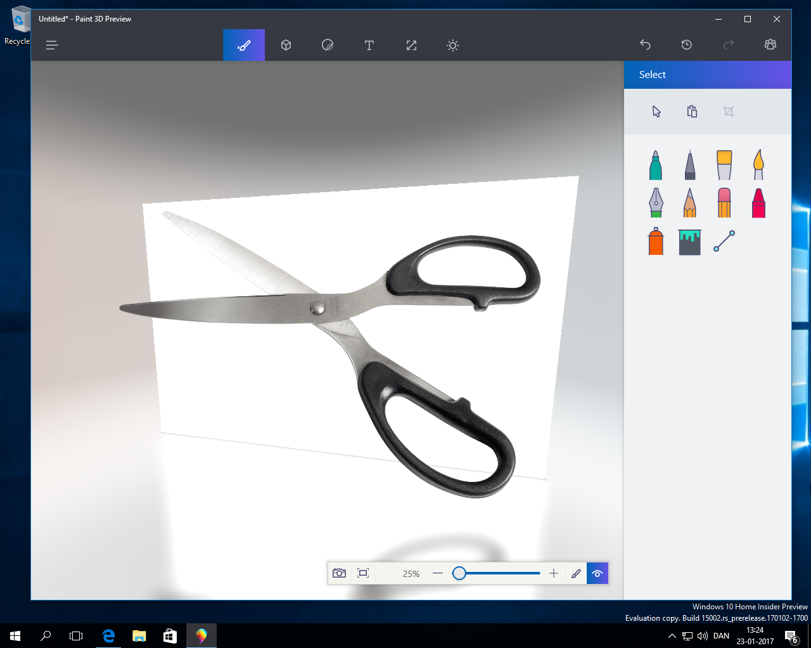Viewport: 811px width, 648px height.
Task: Select the Oil brush tool
Action: coord(724,165)
